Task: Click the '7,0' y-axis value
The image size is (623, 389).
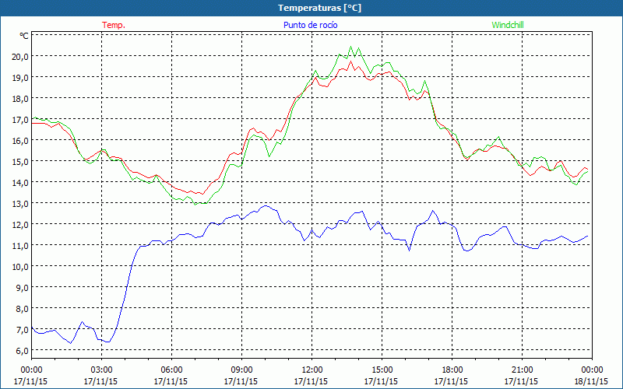Action: [22, 330]
